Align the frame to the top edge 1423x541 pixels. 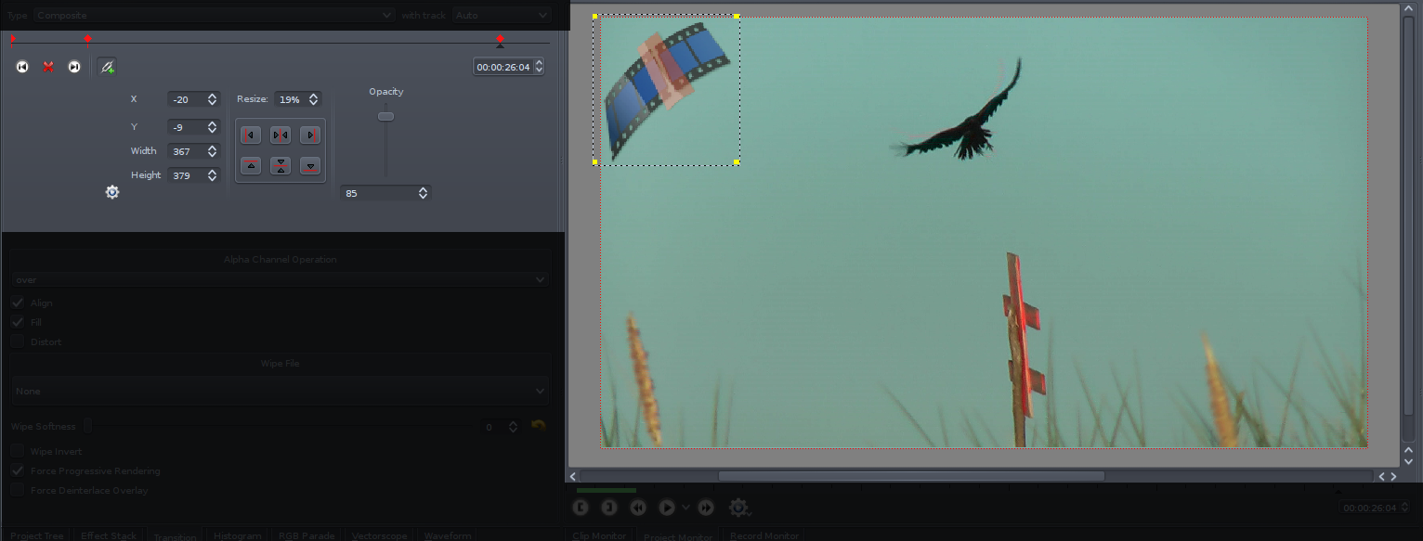coord(251,166)
